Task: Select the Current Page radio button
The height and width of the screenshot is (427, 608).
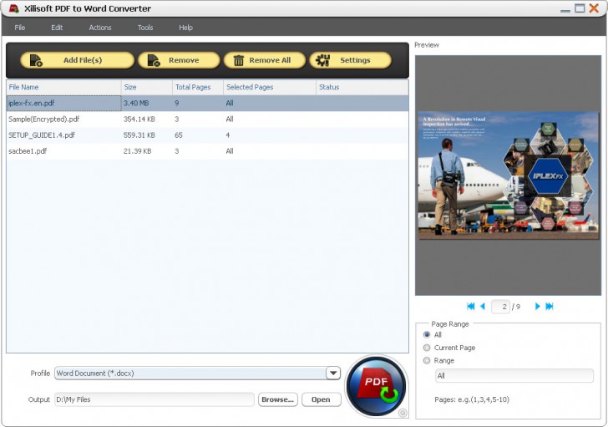Action: tap(427, 348)
